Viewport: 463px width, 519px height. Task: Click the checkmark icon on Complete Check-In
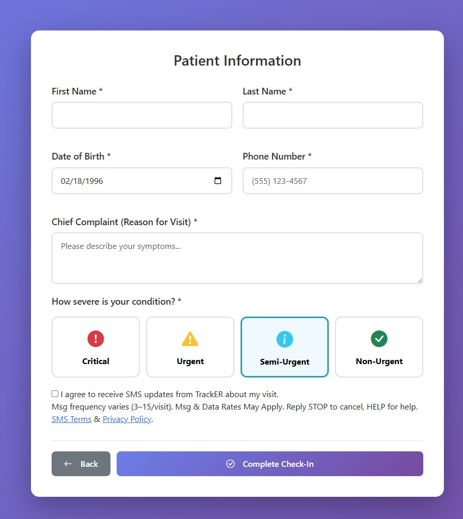[x=231, y=464]
